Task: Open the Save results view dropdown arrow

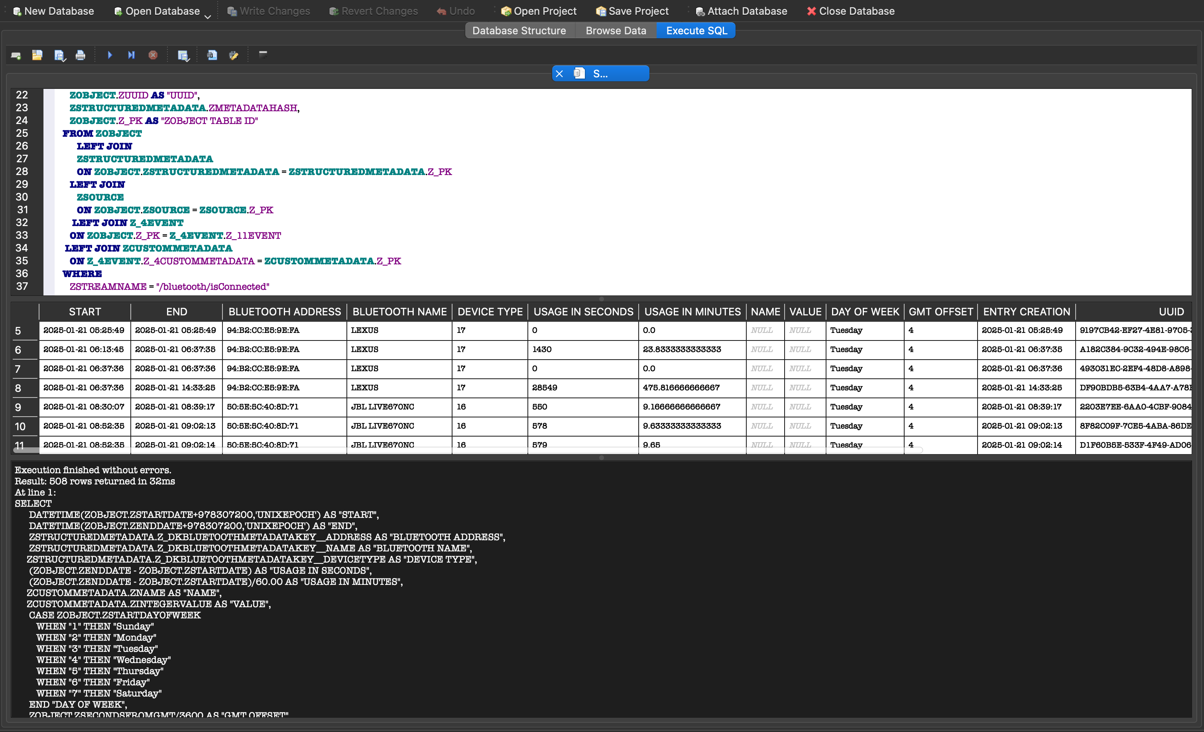Action: [x=188, y=60]
